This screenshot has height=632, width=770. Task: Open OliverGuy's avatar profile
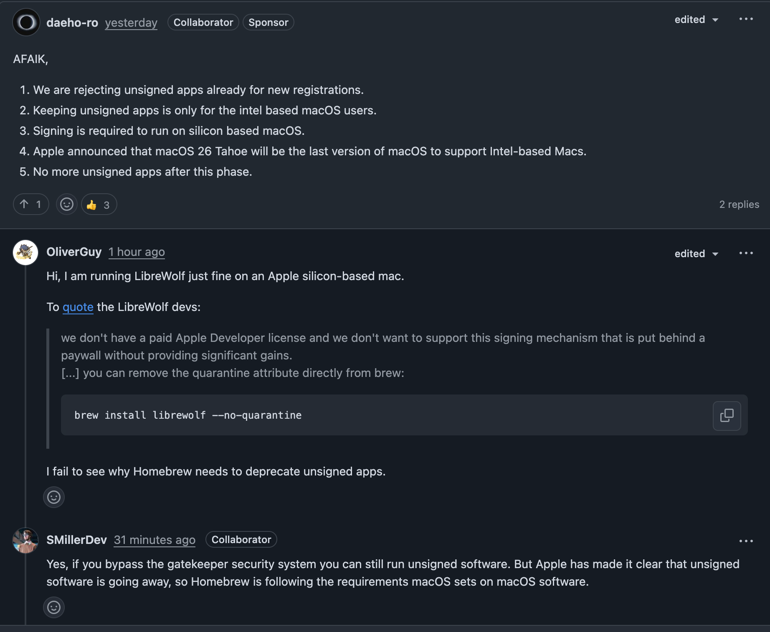25,252
